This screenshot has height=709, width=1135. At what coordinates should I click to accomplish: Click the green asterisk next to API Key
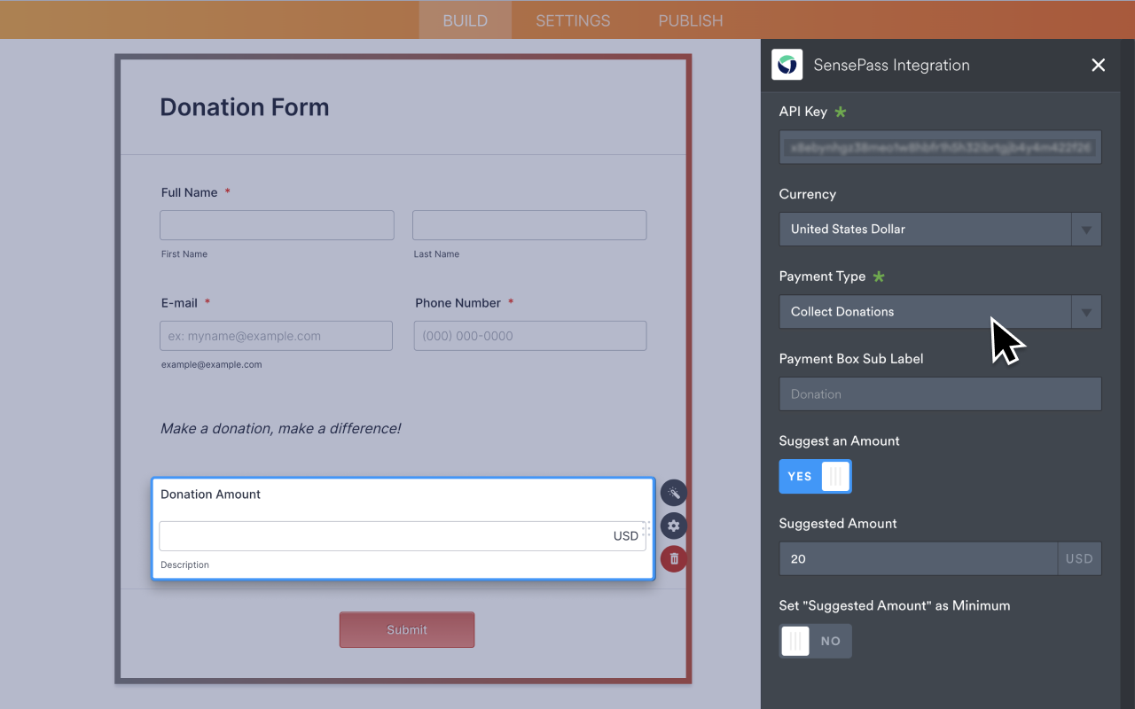point(840,112)
